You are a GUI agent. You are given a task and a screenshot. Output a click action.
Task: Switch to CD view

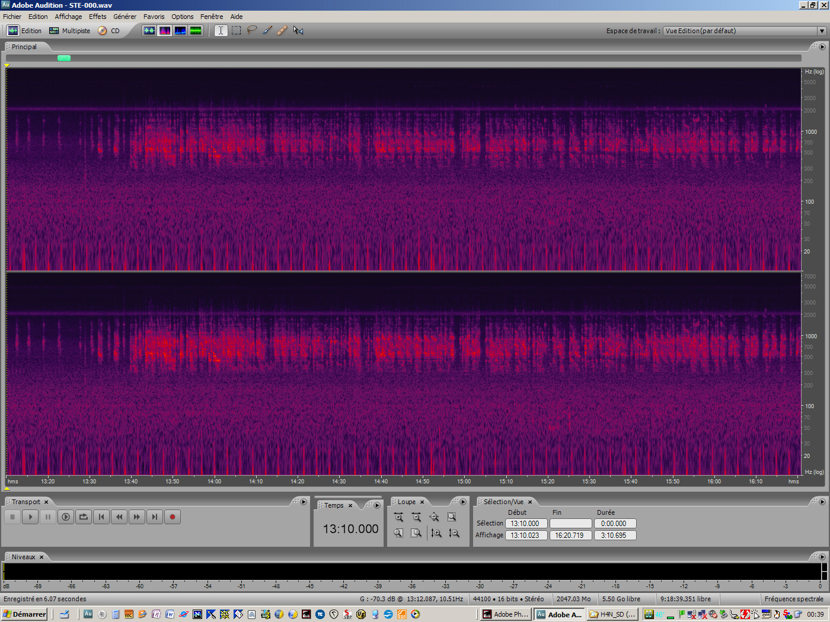[109, 31]
